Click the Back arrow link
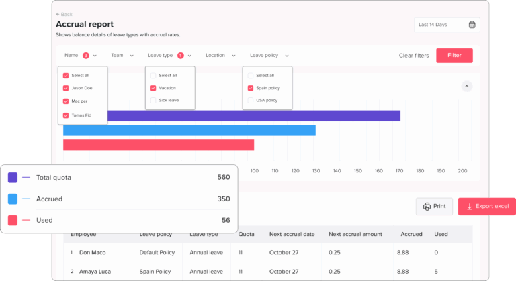 click(64, 15)
